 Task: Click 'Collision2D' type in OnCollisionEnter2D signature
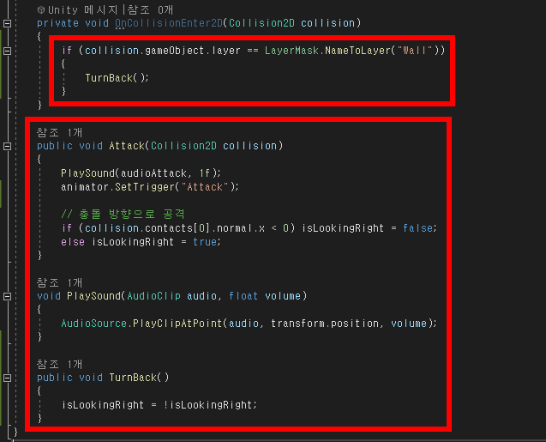[x=261, y=23]
